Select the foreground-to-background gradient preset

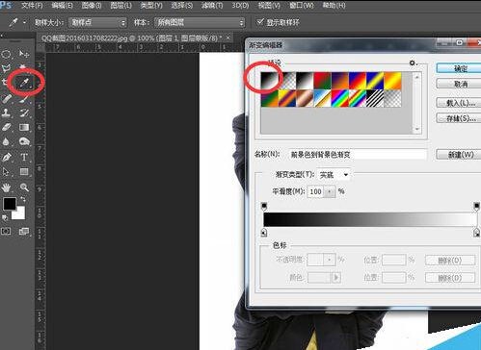269,81
